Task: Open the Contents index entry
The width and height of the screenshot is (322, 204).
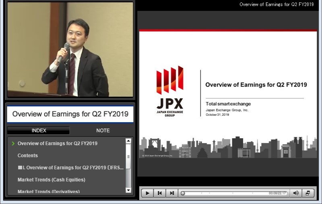Action: point(28,156)
